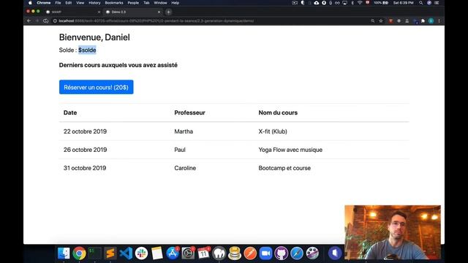Open the History menu
The height and width of the screenshot is (263, 468).
(x=94, y=3)
